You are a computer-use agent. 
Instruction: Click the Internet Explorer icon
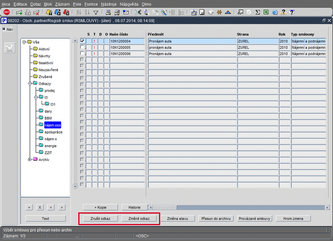point(275,12)
